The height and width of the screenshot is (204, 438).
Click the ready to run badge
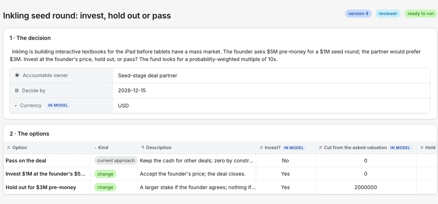click(420, 13)
